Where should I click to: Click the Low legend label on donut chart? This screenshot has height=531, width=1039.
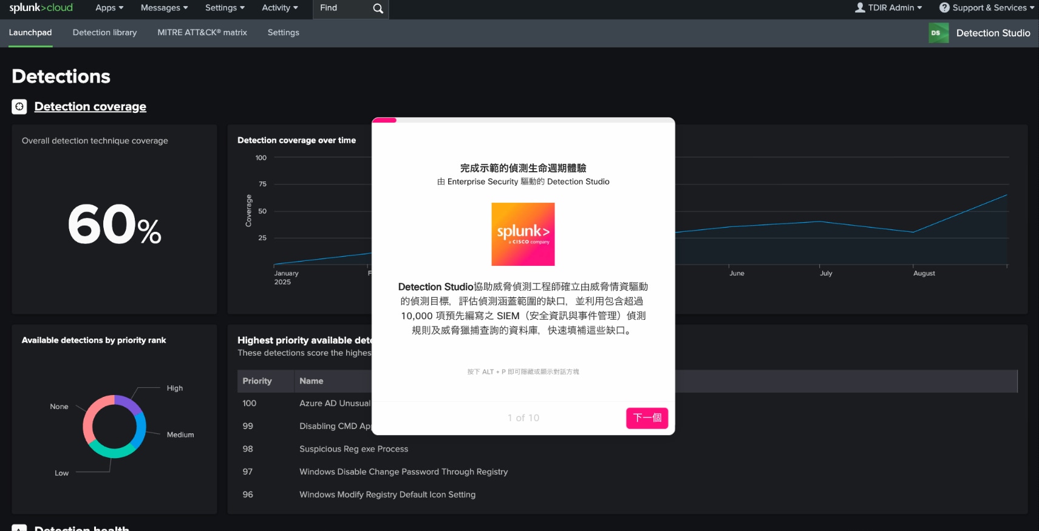(62, 473)
